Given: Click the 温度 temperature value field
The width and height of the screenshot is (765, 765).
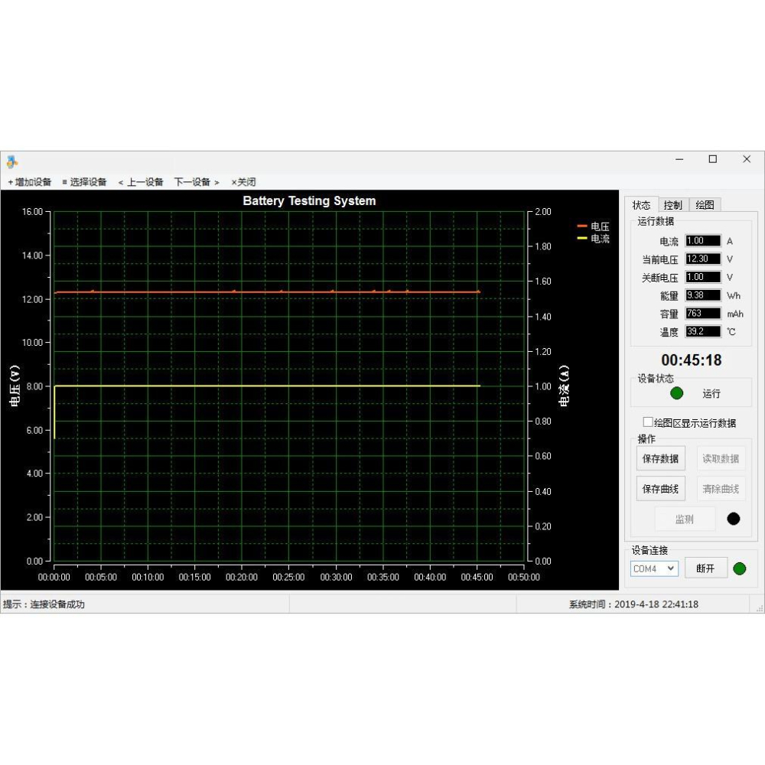Looking at the screenshot, I should (702, 331).
